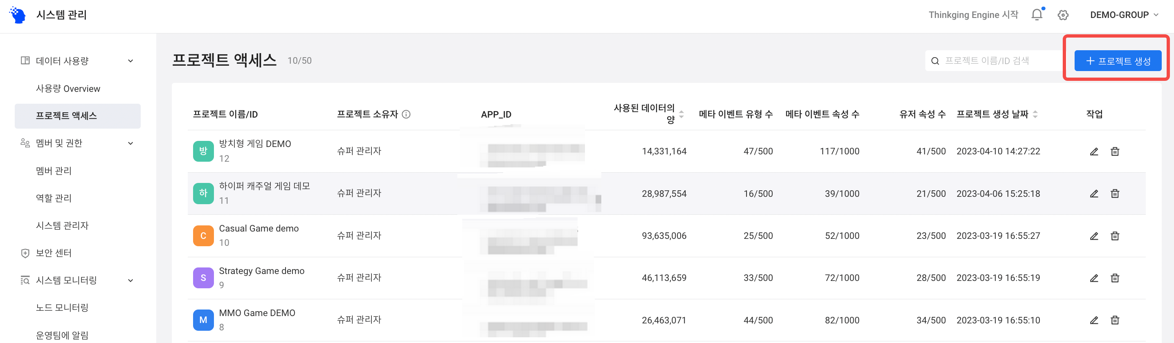This screenshot has height=343, width=1174.
Task: Edit the 방치형 게임 DEMO project
Action: pyautogui.click(x=1094, y=151)
